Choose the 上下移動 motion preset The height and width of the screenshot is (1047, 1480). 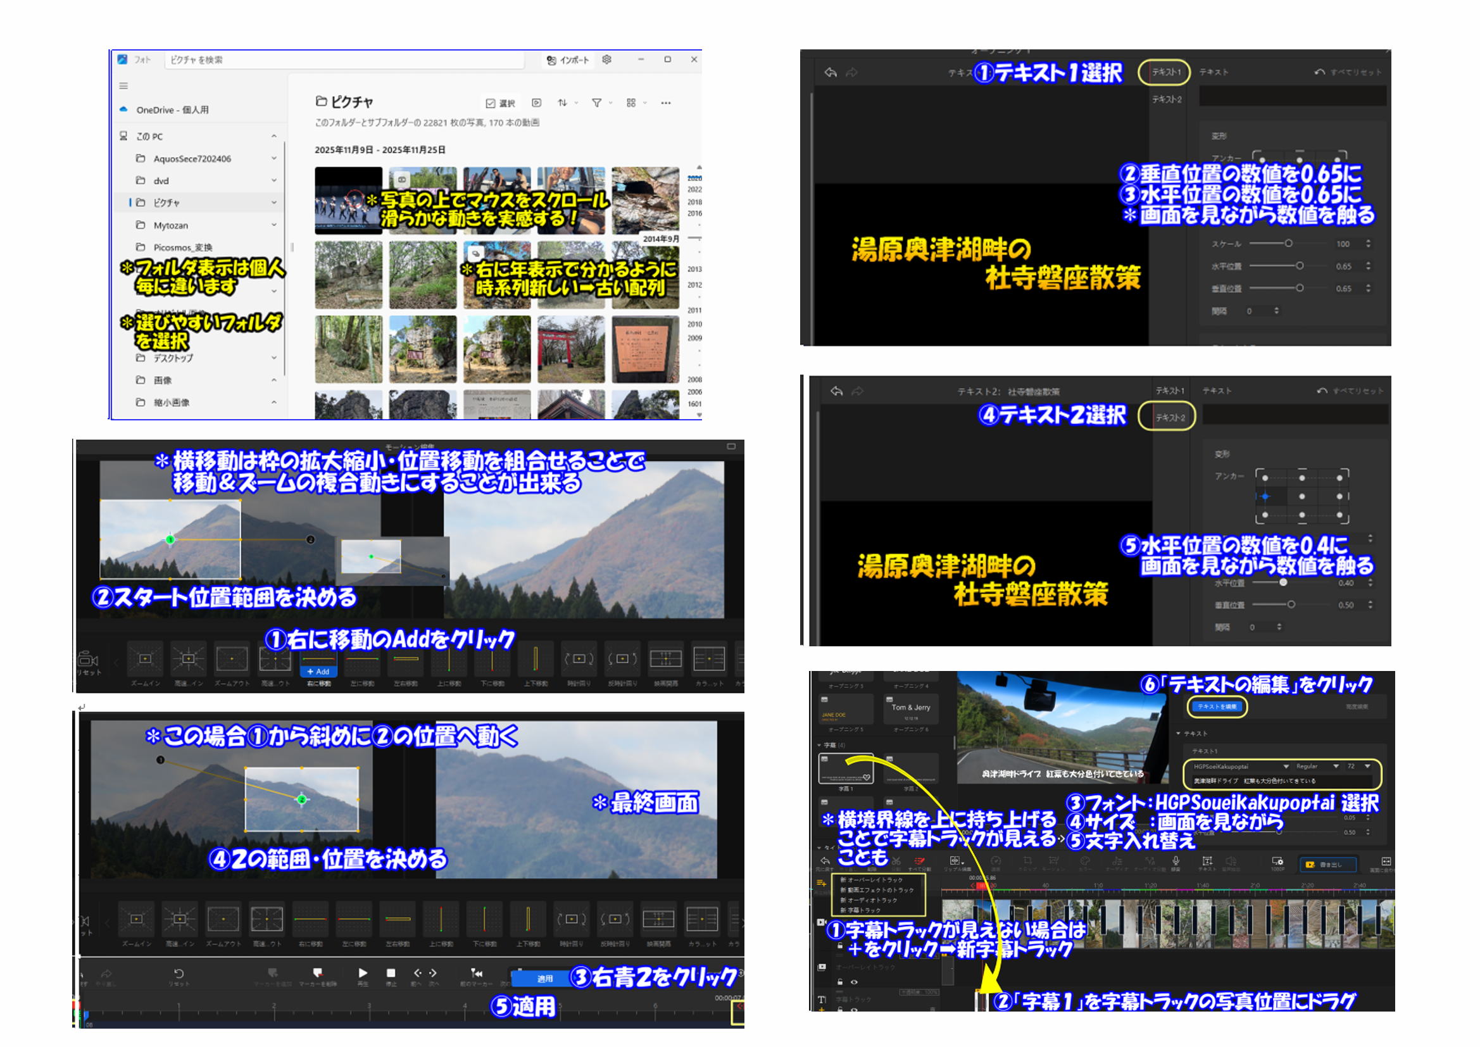(535, 659)
